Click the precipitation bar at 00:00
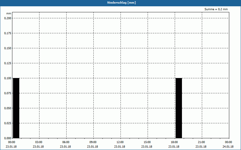241x150 pixels. click(x=16, y=108)
